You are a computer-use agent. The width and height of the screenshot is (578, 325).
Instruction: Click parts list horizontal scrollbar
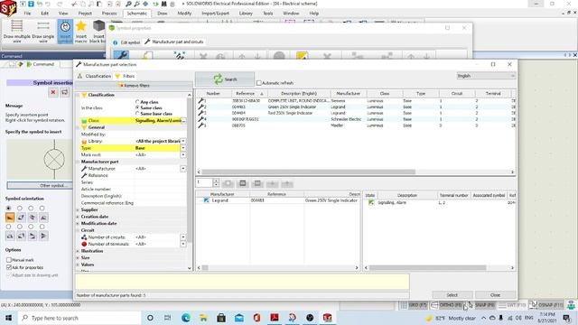309,172
